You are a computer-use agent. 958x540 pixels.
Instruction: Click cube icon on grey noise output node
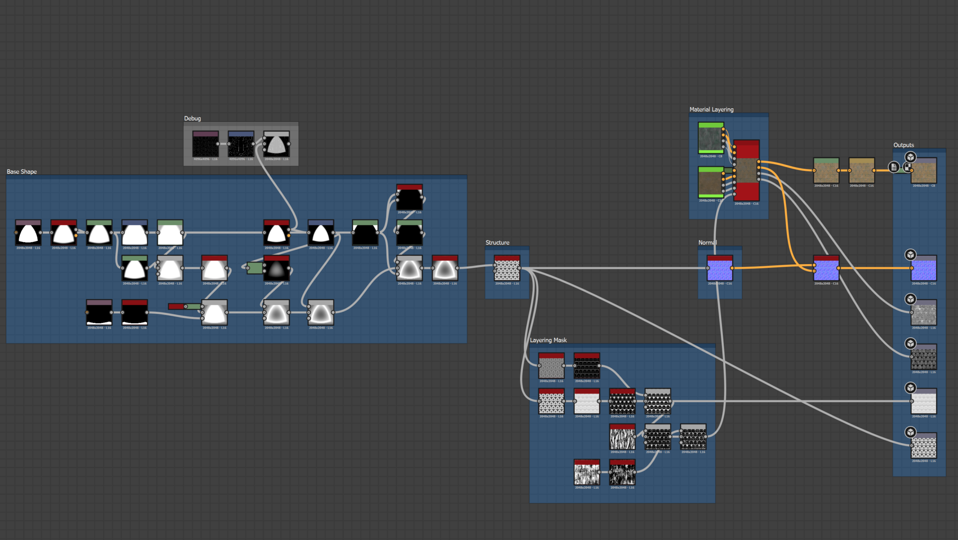[x=911, y=299]
